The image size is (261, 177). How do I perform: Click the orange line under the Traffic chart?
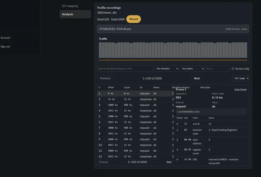click(x=173, y=60)
